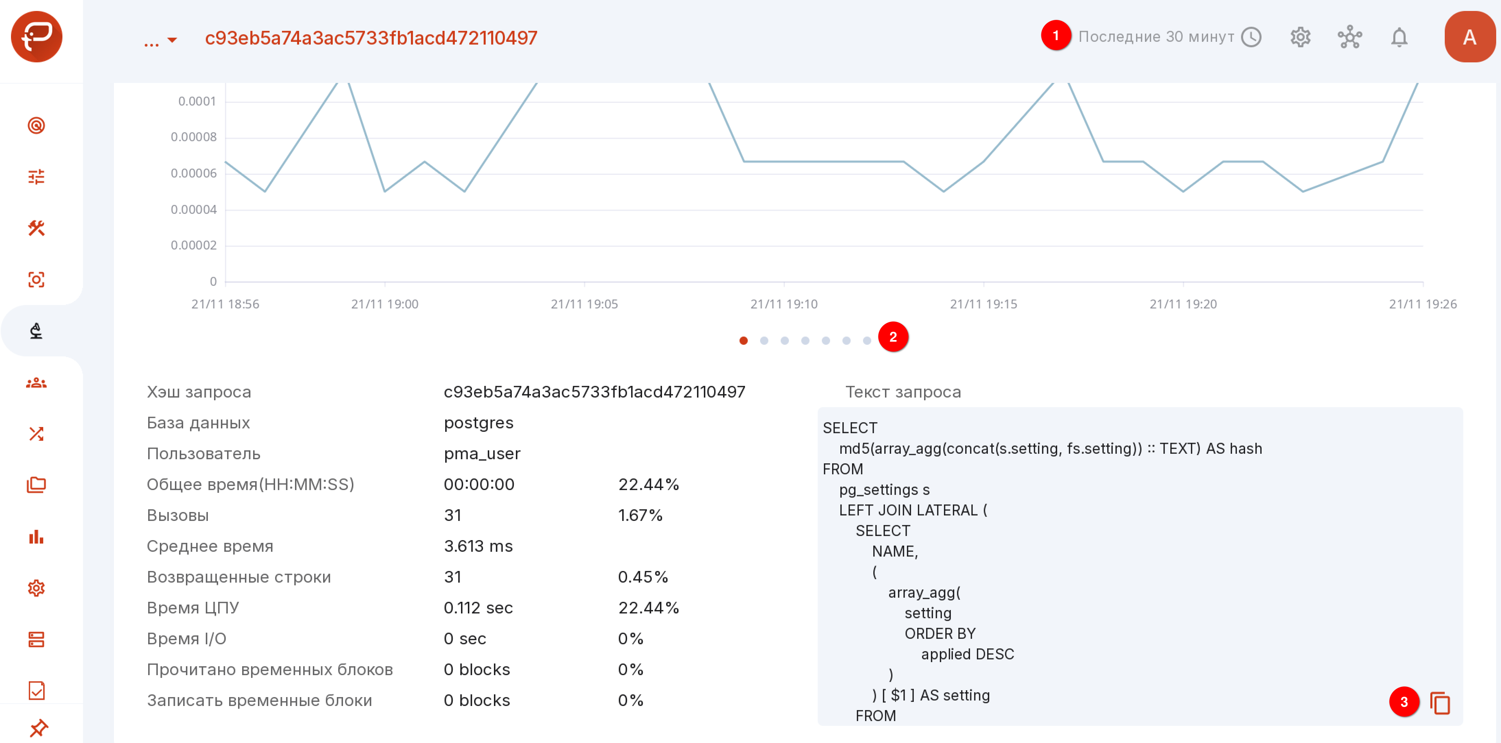This screenshot has height=743, width=1501.
Task: Click the 'Время I/O' label
Action: 187,639
